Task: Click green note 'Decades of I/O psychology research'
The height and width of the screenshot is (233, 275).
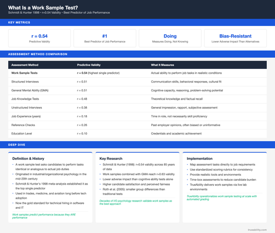Action: point(136,202)
